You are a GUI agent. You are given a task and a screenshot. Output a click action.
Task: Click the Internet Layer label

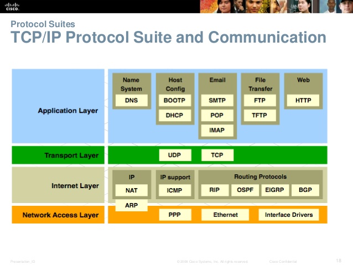tap(75, 186)
